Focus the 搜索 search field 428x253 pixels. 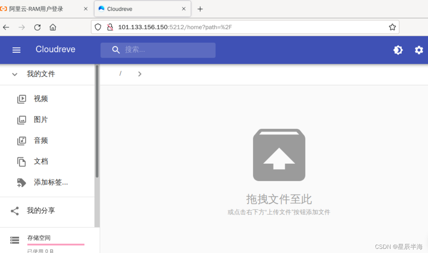(158, 50)
